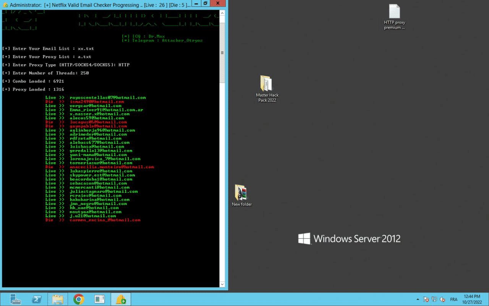
Task: Select the Master Hack Pack 2022 folder
Action: pos(267,88)
